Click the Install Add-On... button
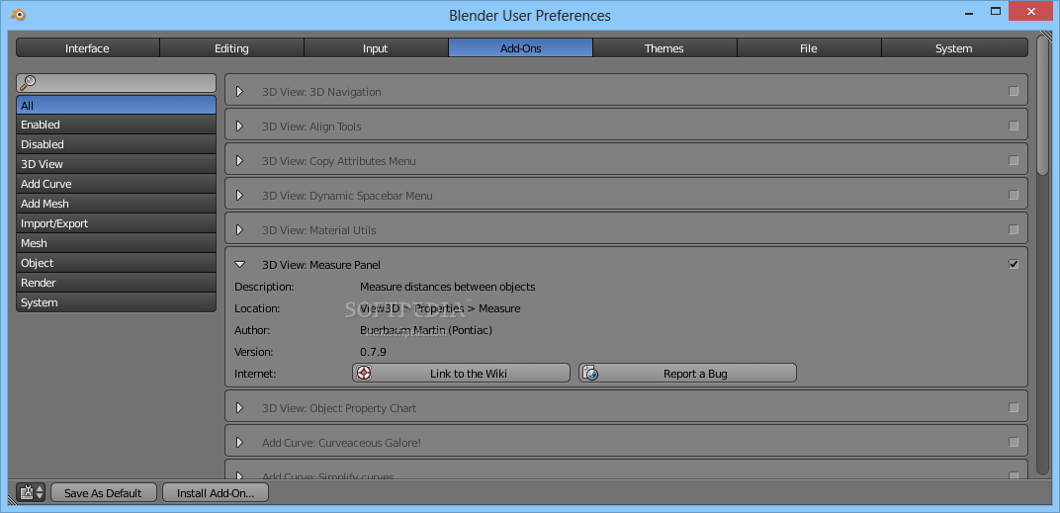Viewport: 1060px width, 513px height. 216,492
